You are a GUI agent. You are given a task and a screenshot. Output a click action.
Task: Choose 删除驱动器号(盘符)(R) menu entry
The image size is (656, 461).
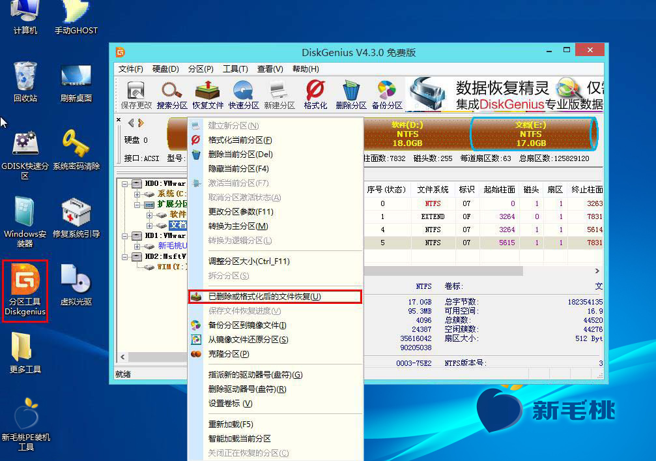(x=275, y=389)
